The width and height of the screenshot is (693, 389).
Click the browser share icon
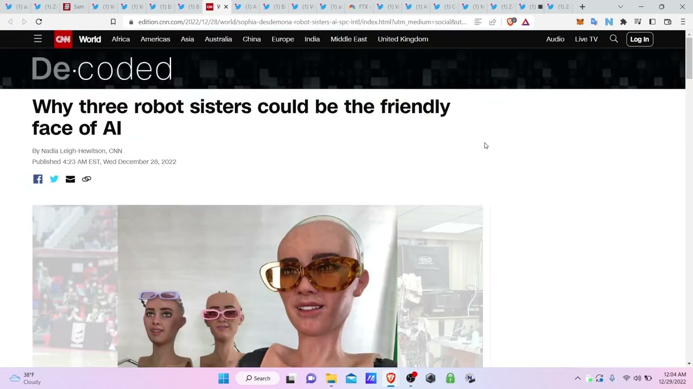click(493, 22)
